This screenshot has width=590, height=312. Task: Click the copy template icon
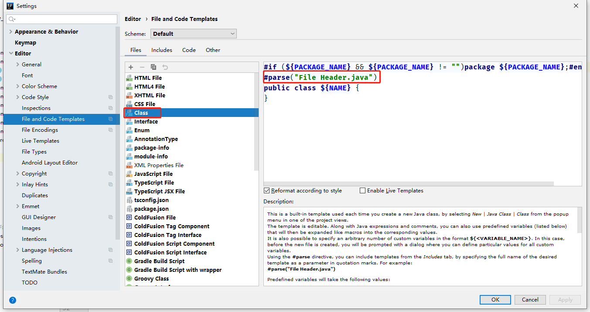click(153, 67)
